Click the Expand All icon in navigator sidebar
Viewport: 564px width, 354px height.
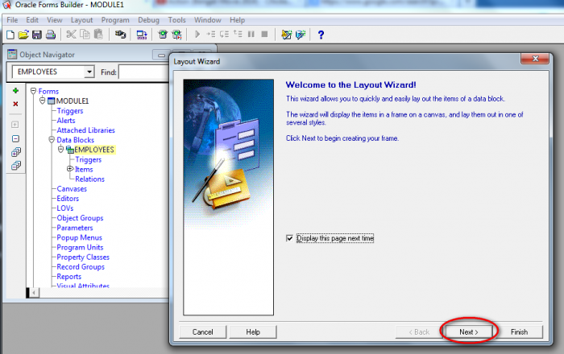(16, 152)
